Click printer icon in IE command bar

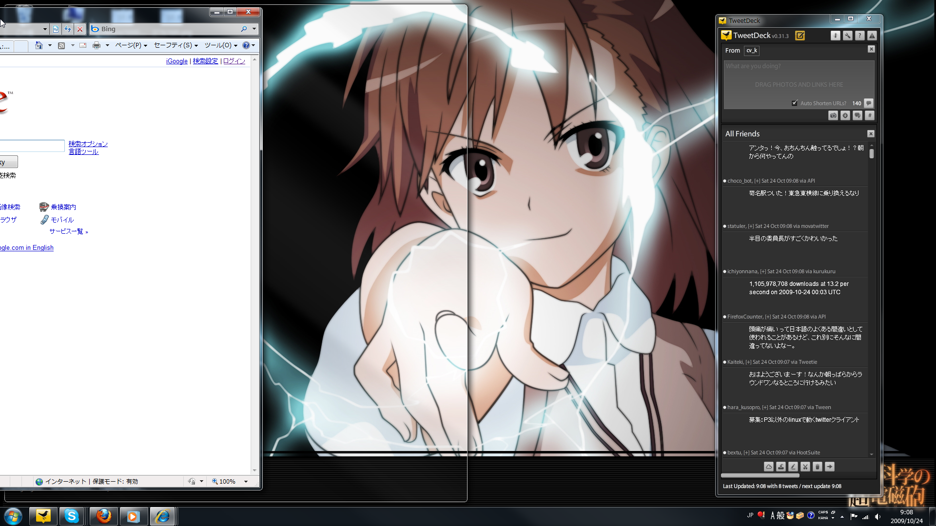tap(97, 45)
